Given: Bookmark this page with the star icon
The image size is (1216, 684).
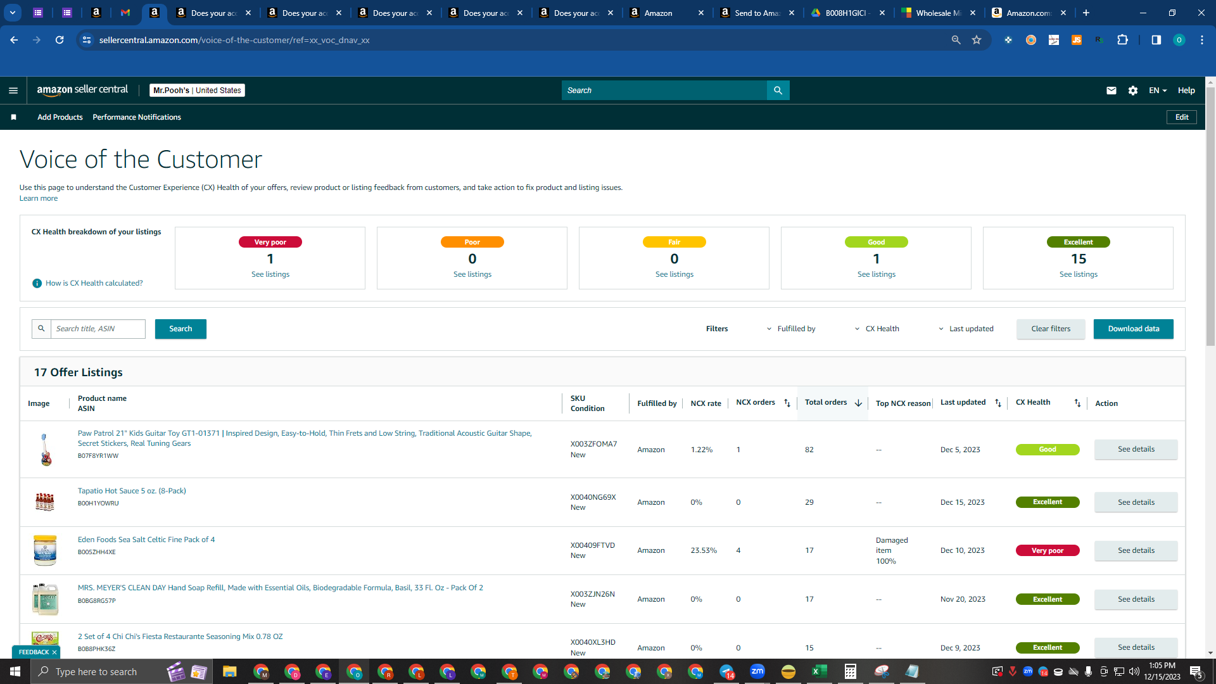Looking at the screenshot, I should click(x=977, y=40).
